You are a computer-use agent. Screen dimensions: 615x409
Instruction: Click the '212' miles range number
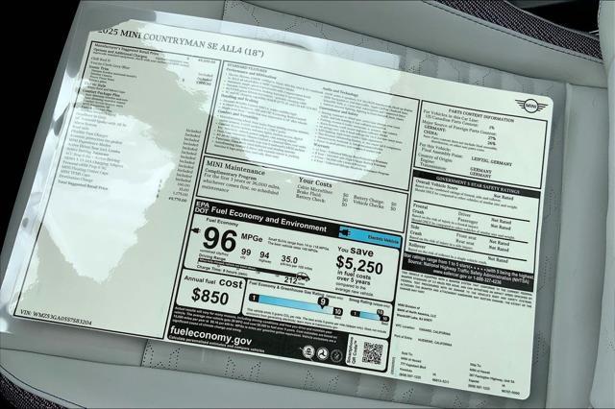(x=290, y=280)
